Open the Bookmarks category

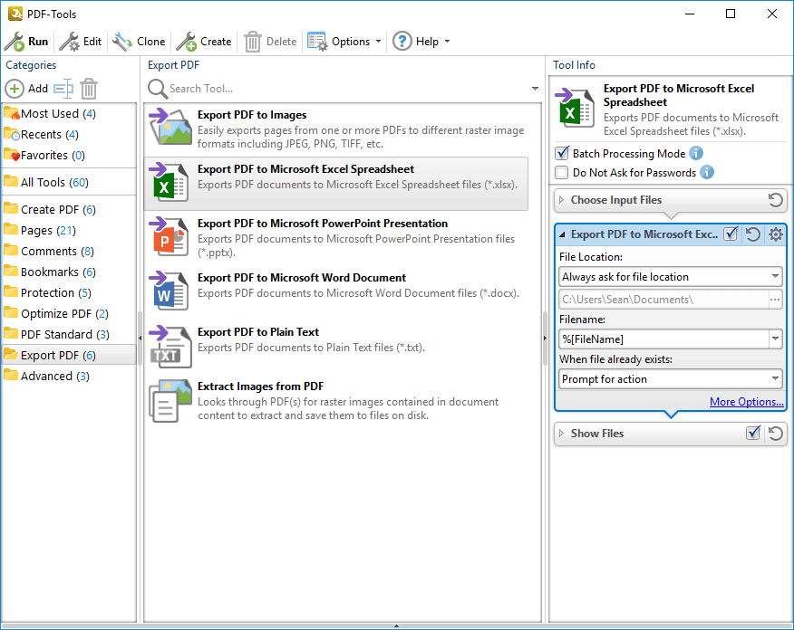pyautogui.click(x=68, y=272)
